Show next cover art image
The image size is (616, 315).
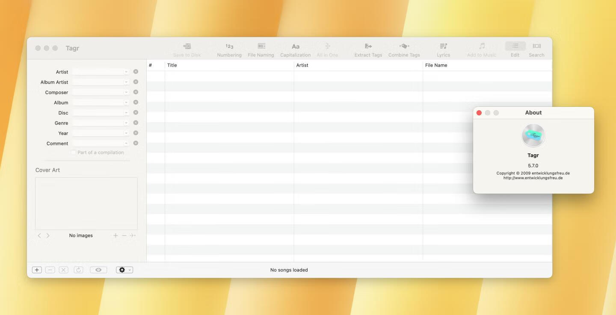(48, 236)
